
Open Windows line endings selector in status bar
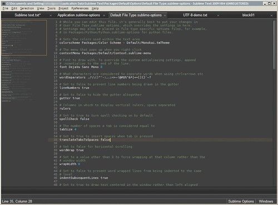click(266, 201)
